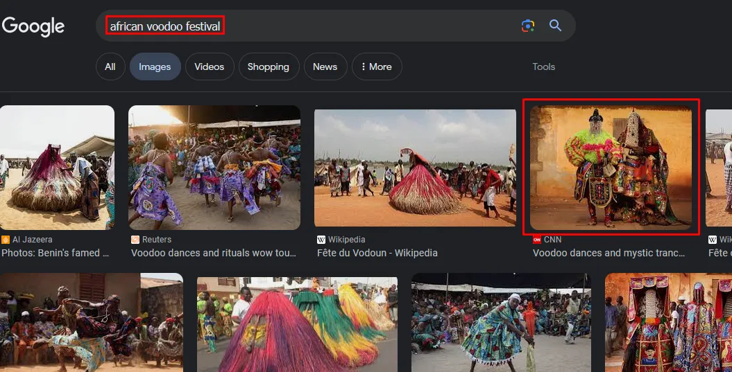
Task: Select the Images tab
Action: [155, 67]
